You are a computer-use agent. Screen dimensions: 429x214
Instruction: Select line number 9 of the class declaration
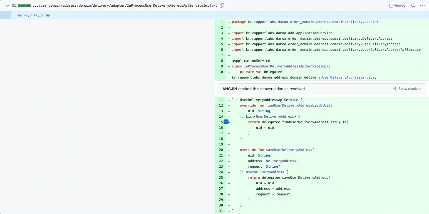pyautogui.click(x=222, y=66)
